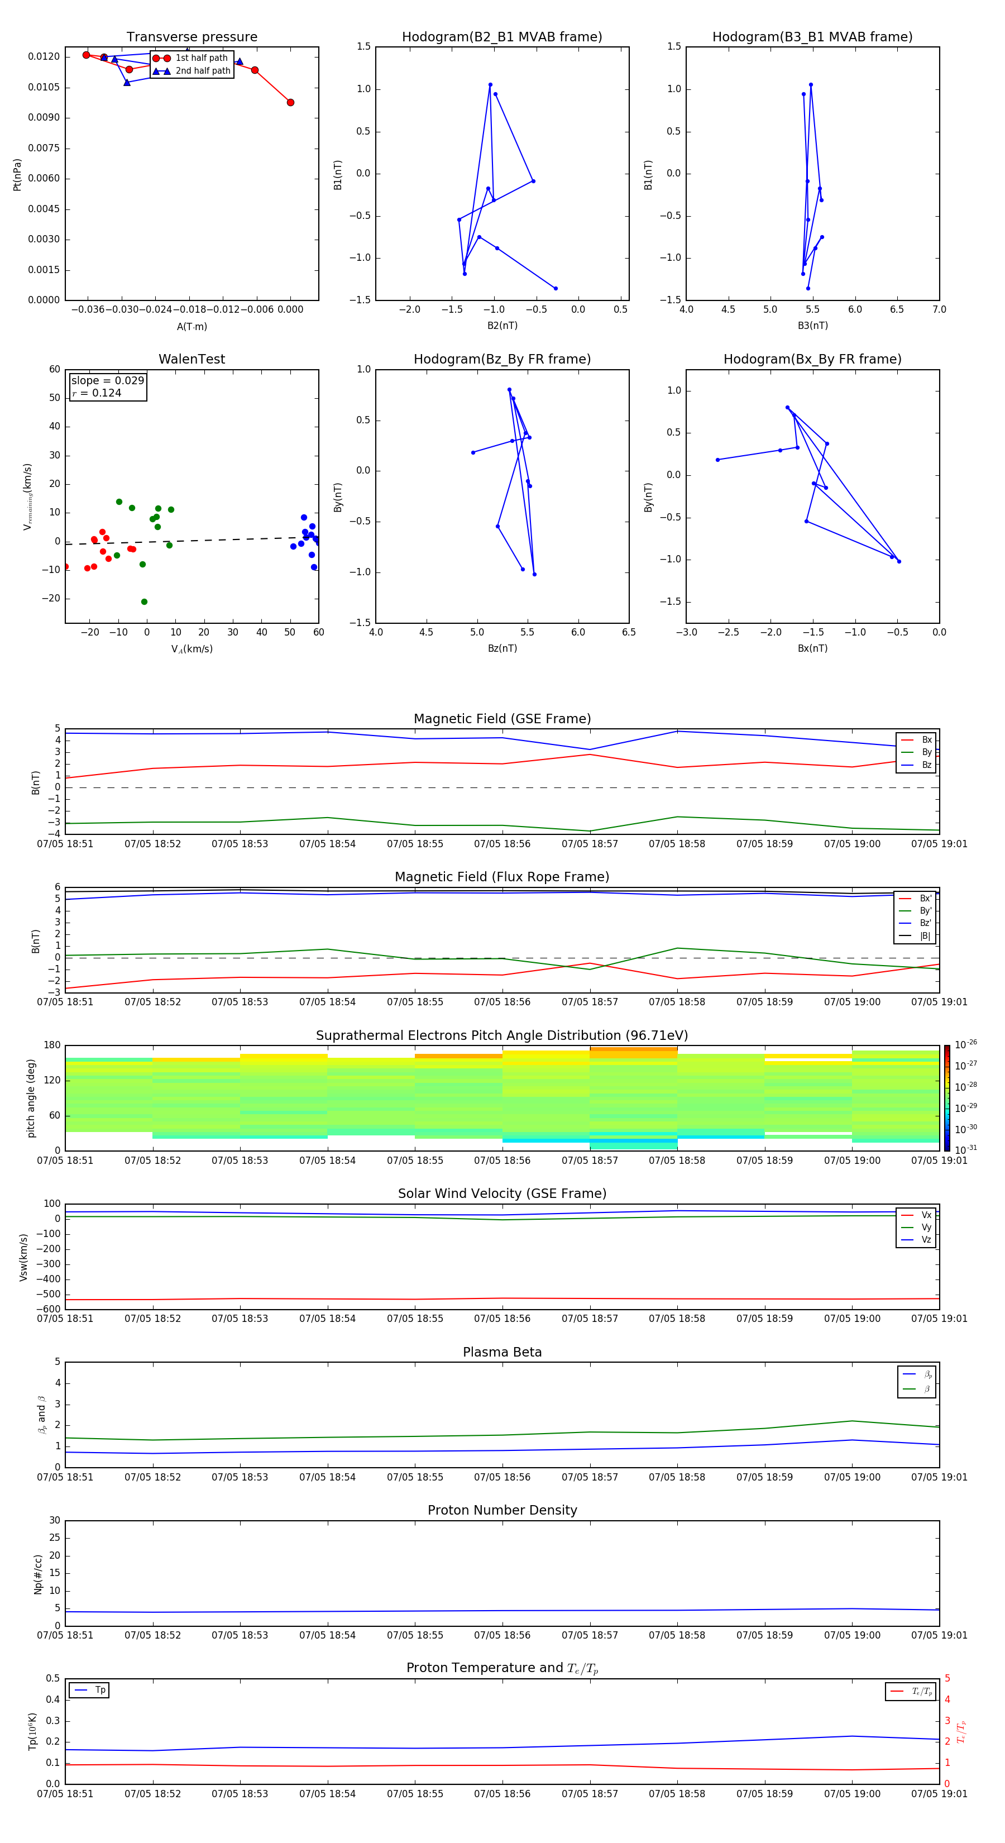Click the "Solar Wind Velocity (GSE Frame)" title
This screenshot has height=1843, width=1005.
click(502, 1194)
